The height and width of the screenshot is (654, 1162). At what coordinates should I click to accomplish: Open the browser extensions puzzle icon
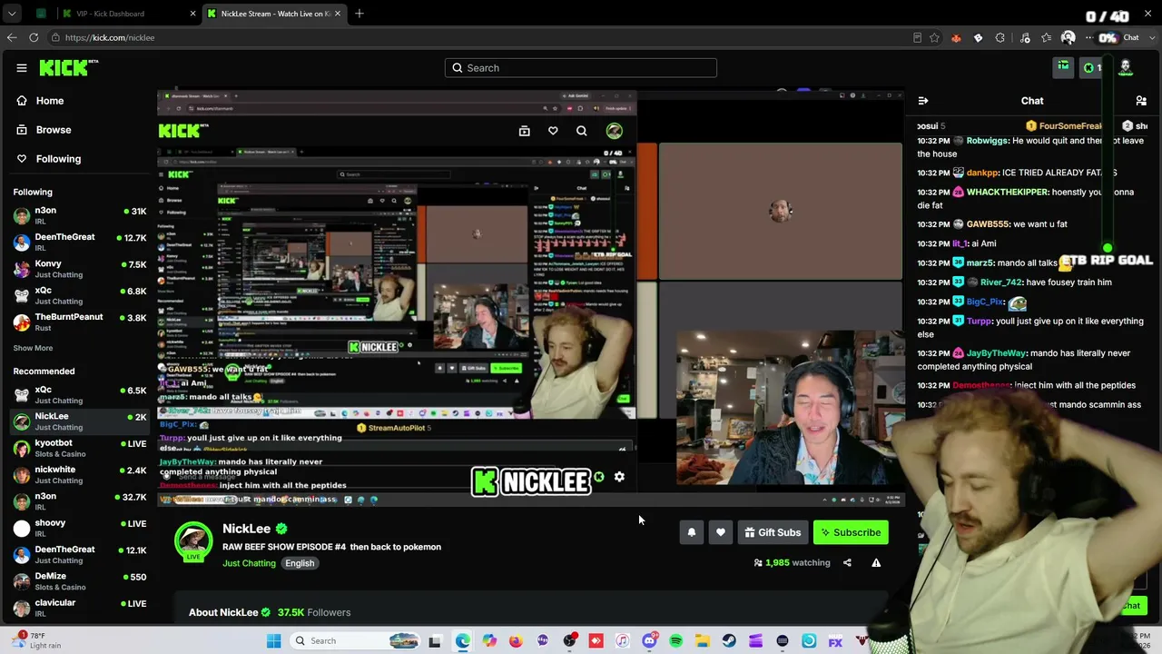1000,38
